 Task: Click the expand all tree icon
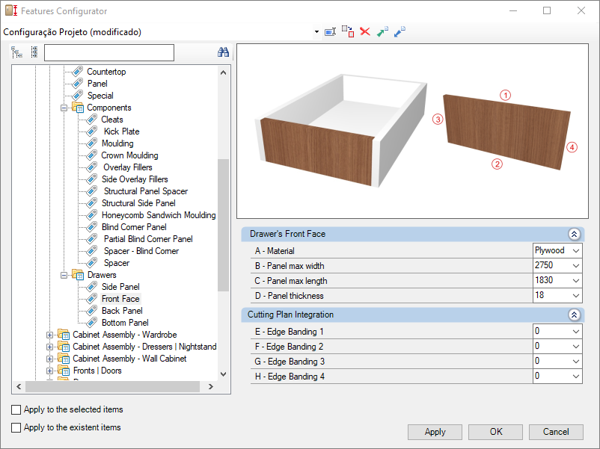pos(16,52)
